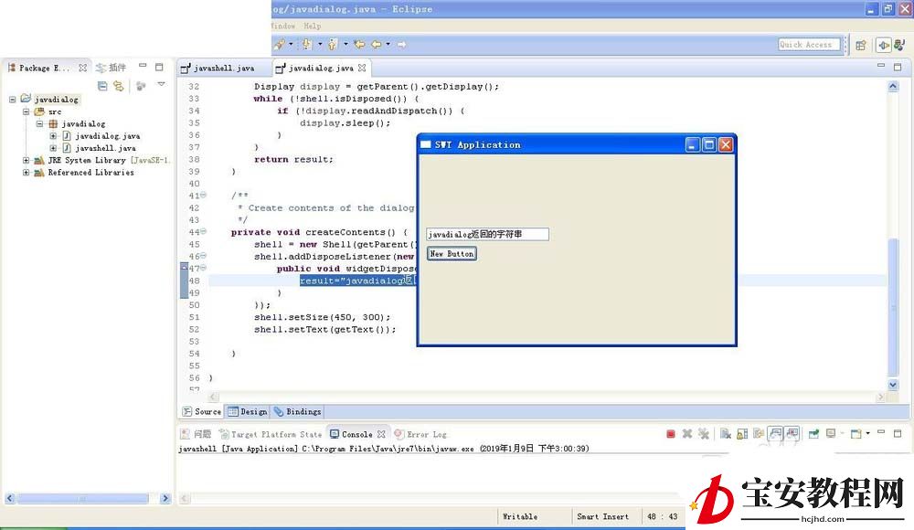Click the editor vertical scrollbar down arrow
This screenshot has height=530, width=914.
point(893,384)
